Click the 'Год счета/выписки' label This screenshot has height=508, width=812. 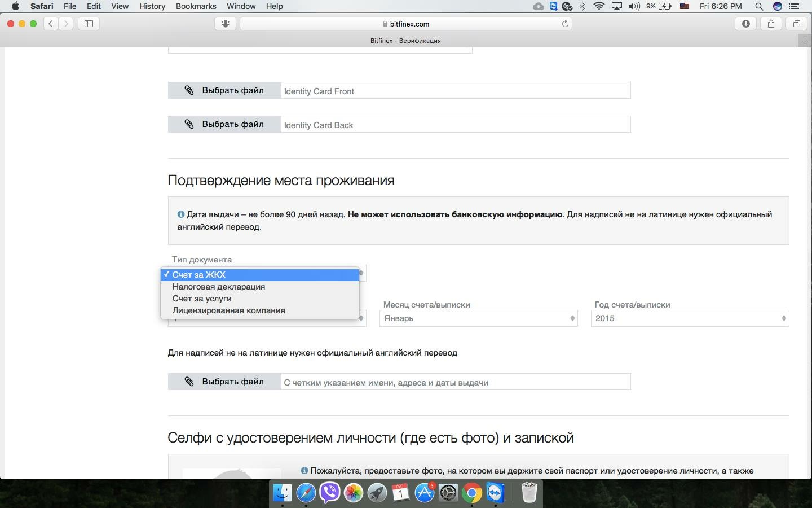point(633,305)
